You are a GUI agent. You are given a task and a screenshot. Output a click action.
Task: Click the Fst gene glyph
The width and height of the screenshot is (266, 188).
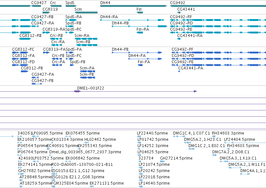(140, 13)
